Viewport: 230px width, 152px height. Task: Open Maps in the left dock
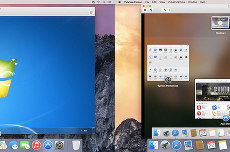3,145
